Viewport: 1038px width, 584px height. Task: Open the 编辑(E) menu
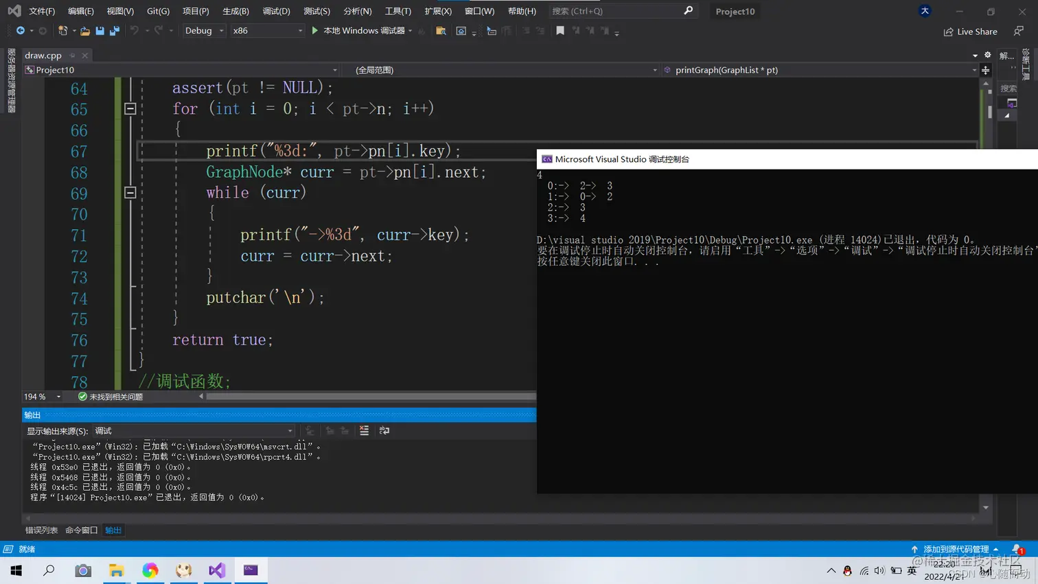[x=81, y=11]
